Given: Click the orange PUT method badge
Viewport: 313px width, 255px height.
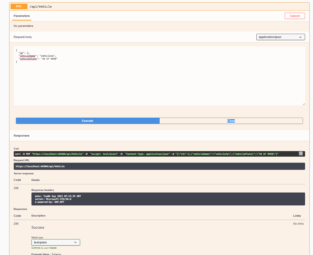Looking at the screenshot, I should click(x=19, y=6).
